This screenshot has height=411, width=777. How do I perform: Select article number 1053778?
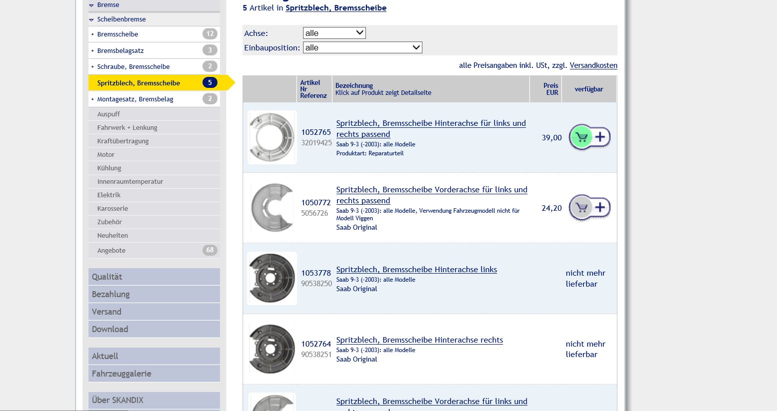316,273
